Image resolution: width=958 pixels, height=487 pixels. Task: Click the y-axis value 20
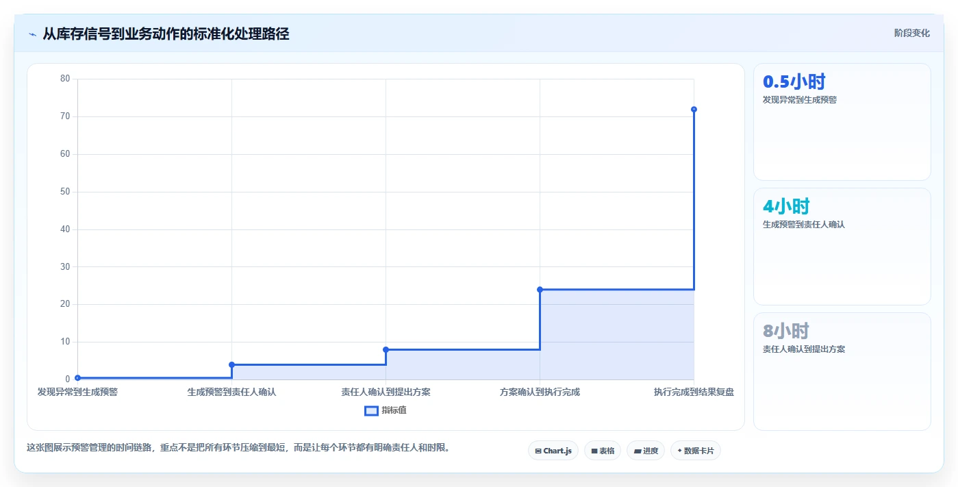(x=66, y=304)
